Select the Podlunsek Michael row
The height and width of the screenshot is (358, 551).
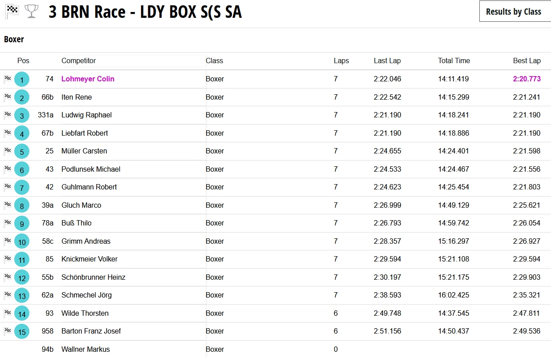tap(91, 169)
